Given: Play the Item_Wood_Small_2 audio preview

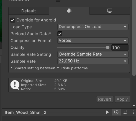Looking at the screenshot, I should tap(107, 112).
